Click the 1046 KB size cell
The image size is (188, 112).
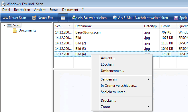(167, 49)
